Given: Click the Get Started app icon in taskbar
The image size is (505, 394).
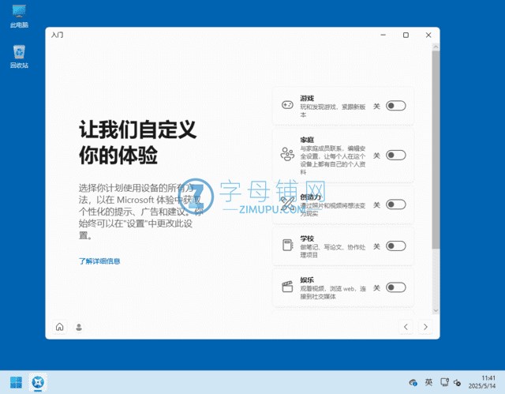Looking at the screenshot, I should click(x=38, y=383).
